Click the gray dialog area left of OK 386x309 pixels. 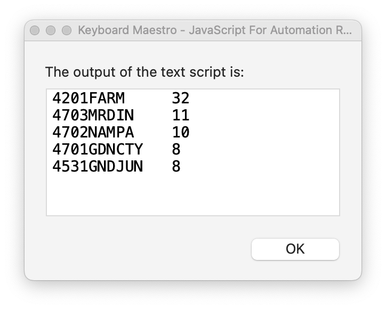[144, 249]
